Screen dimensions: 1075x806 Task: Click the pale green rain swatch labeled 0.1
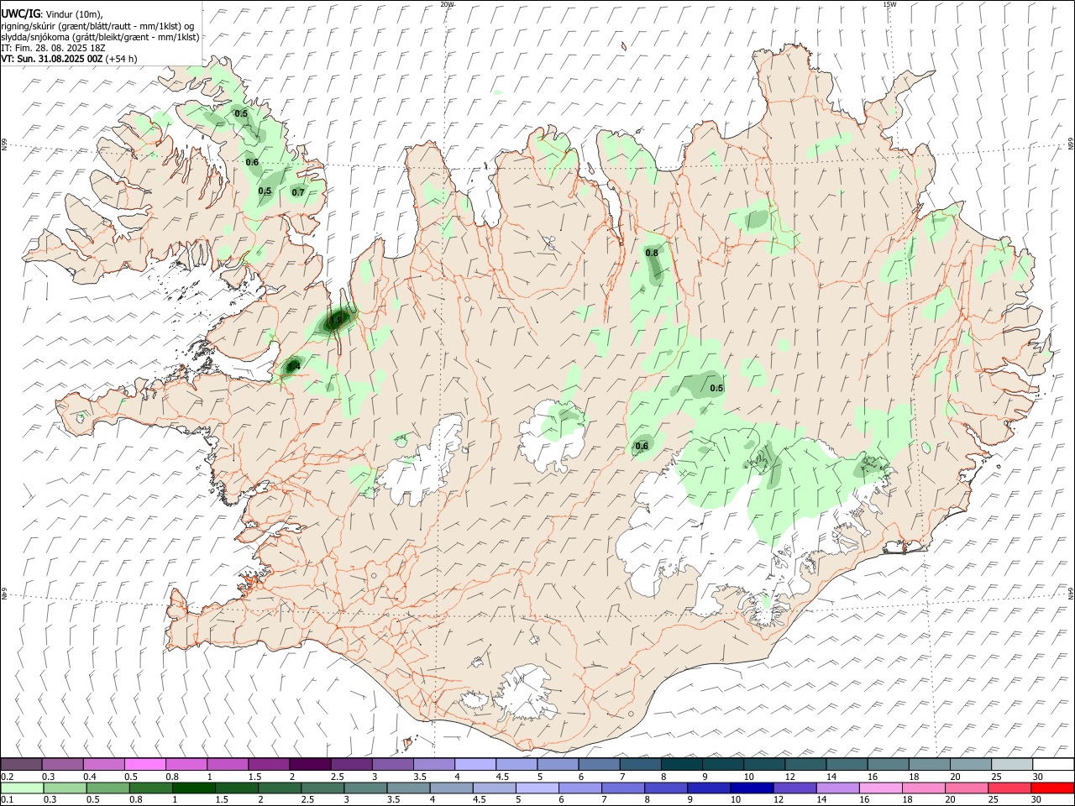coord(22,788)
